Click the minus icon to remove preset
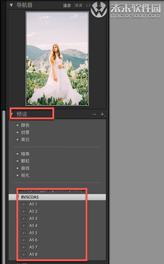Screen dimensions: 164x264 click(94, 114)
